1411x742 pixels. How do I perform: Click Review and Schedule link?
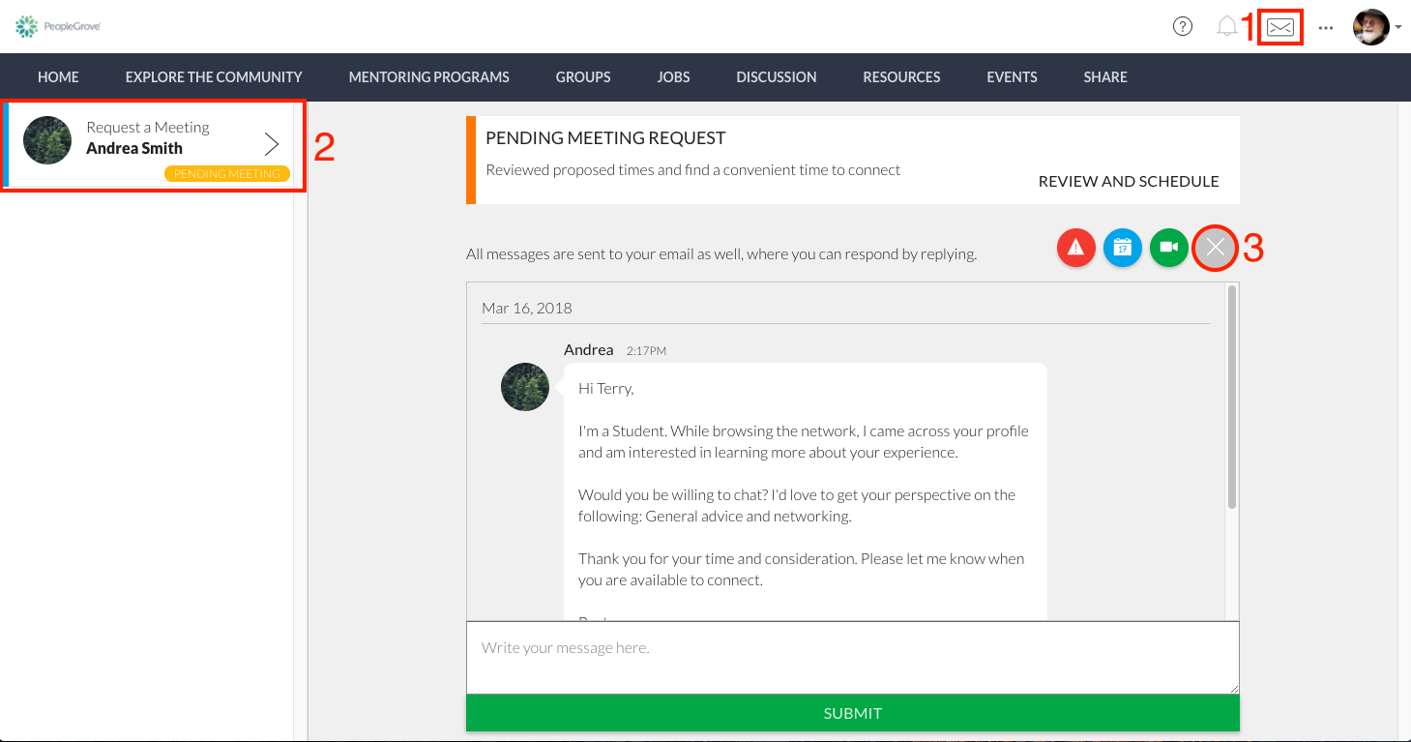pos(1129,181)
